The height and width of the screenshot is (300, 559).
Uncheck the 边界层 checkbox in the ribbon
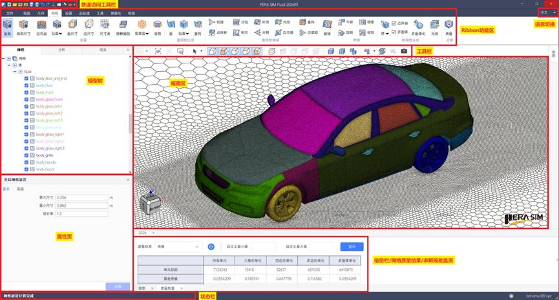[394, 23]
